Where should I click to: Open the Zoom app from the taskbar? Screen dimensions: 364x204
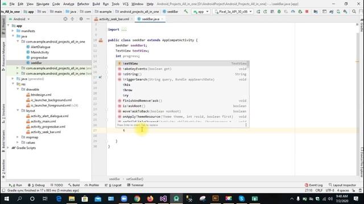click(124, 199)
